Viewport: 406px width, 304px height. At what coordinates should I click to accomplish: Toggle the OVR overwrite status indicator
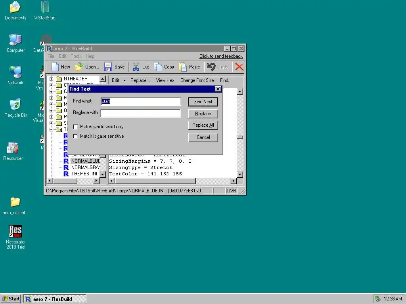click(x=232, y=191)
